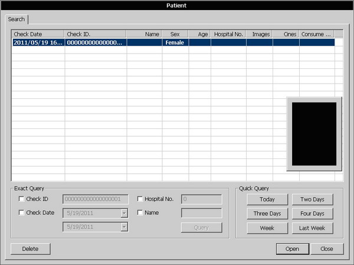This screenshot has height=265, width=354.
Task: Expand the second check date dropdown
Action: 124,227
